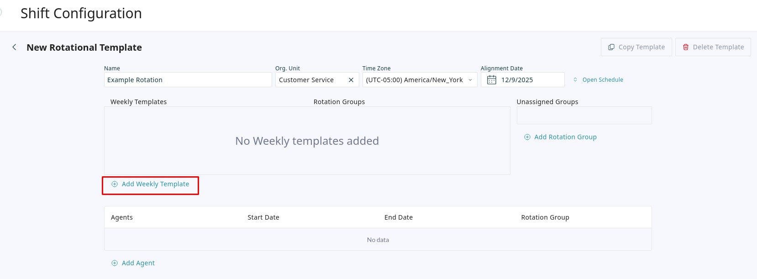Click the Delete Template trash button
757x279 pixels.
(713, 47)
